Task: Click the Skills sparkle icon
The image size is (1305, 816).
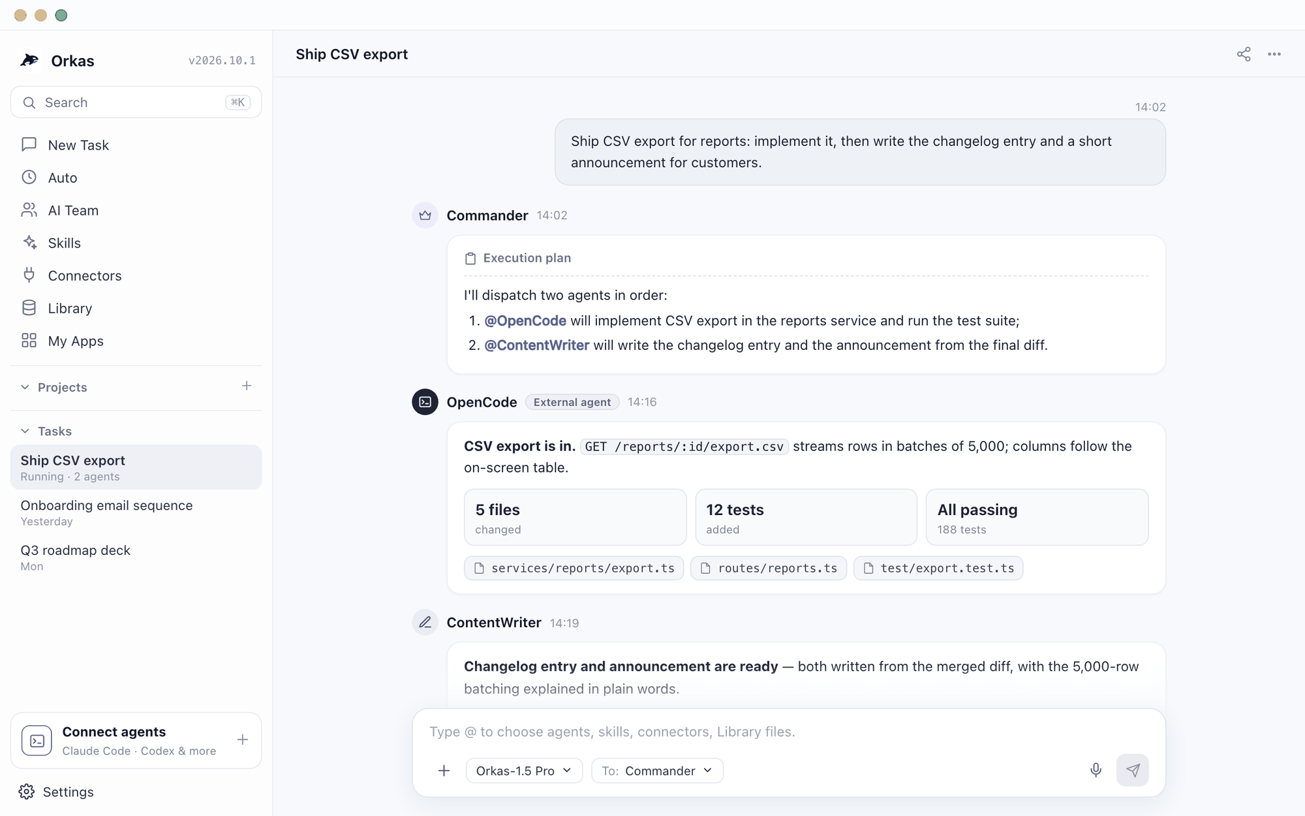Action: point(29,242)
